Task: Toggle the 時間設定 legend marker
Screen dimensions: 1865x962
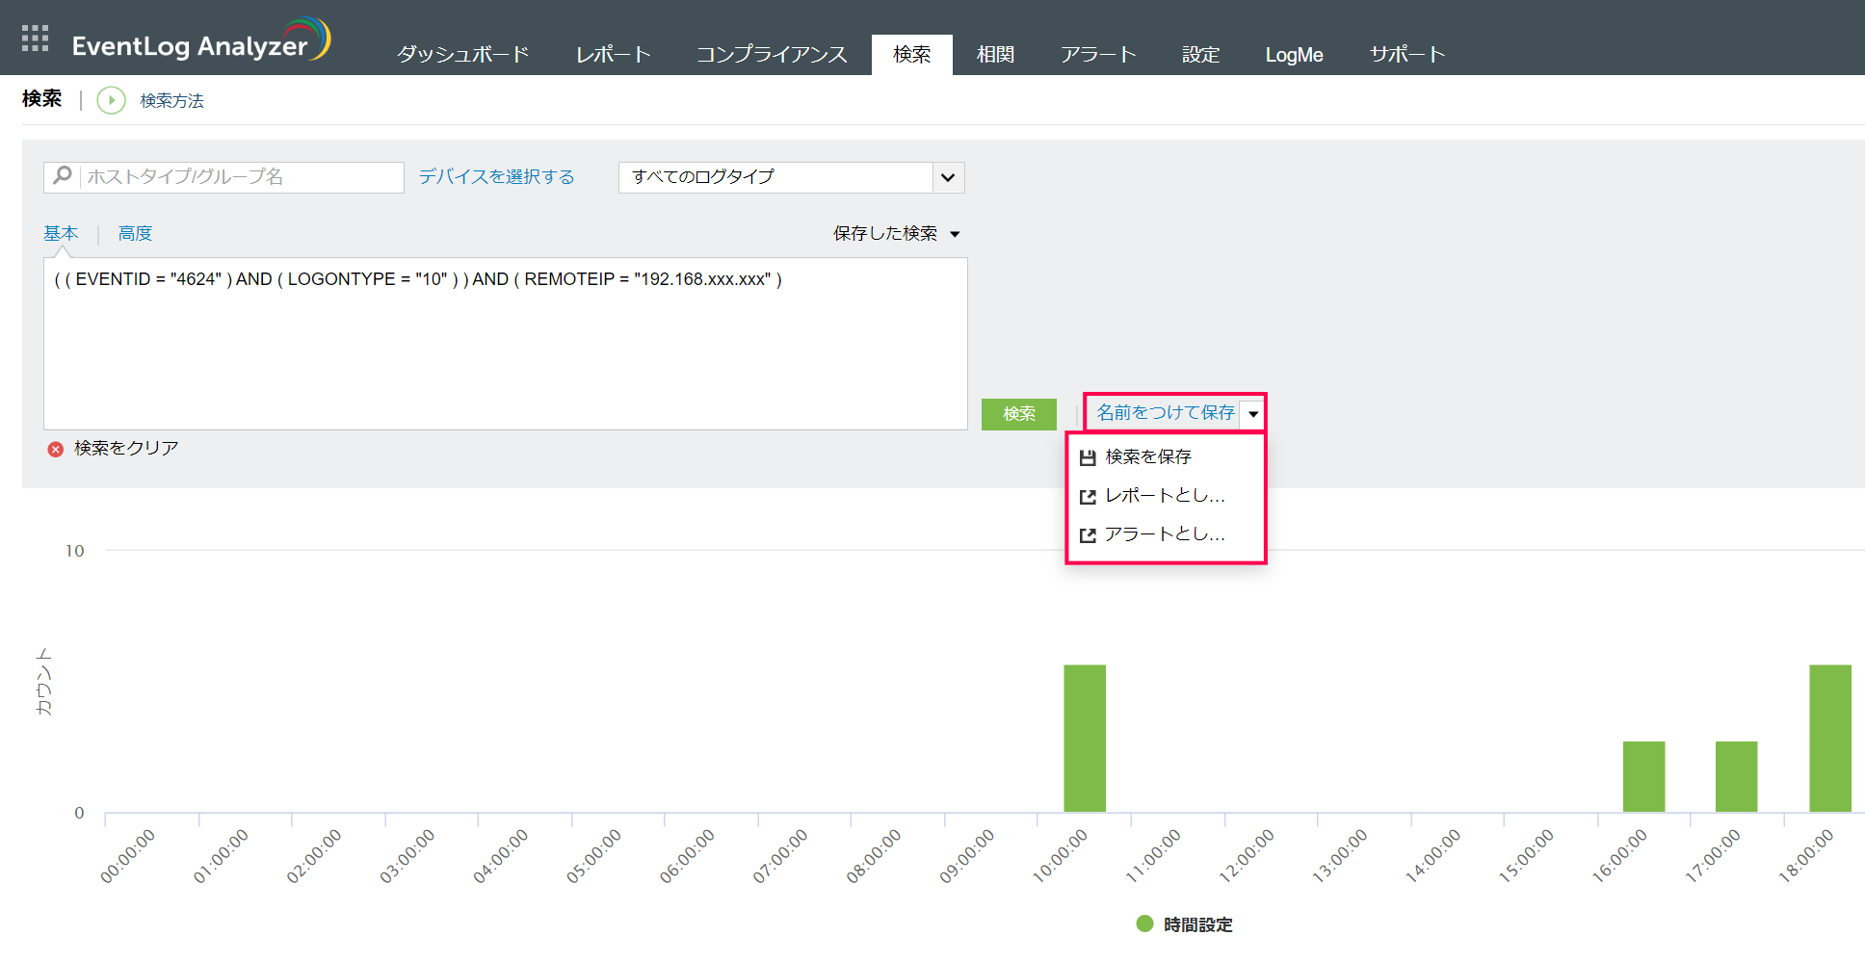Action: [1144, 923]
